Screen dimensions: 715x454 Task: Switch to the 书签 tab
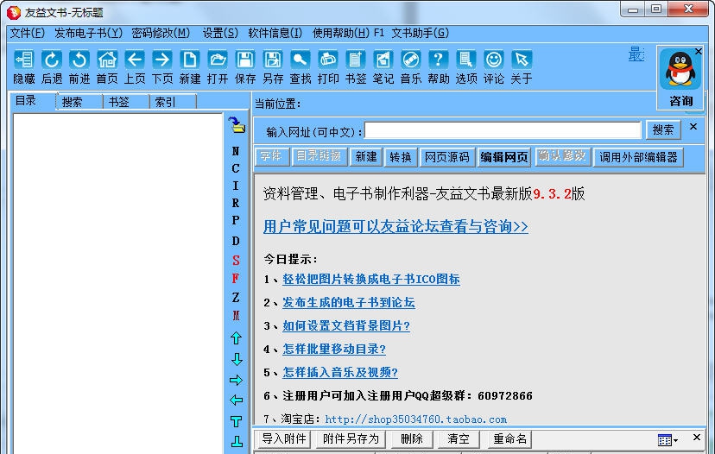tap(126, 102)
